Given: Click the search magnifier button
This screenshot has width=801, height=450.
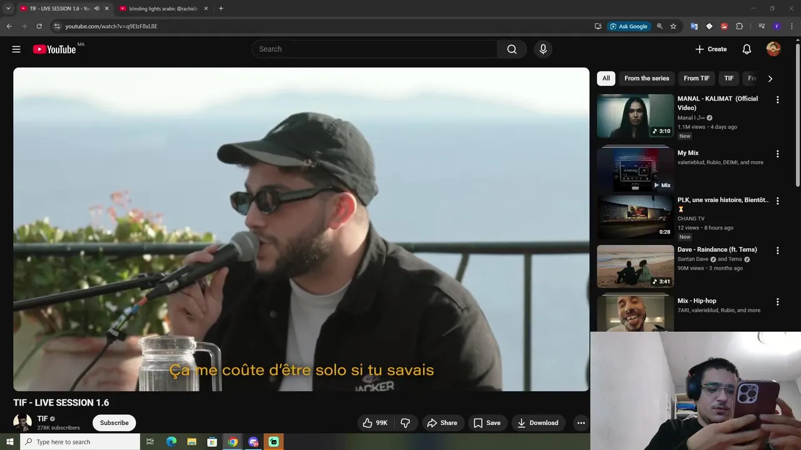Looking at the screenshot, I should [x=512, y=49].
